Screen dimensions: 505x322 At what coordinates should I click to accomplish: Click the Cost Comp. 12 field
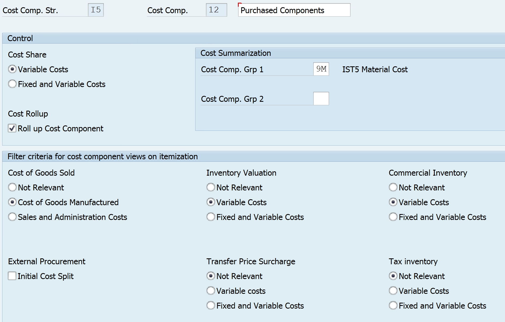pyautogui.click(x=216, y=10)
